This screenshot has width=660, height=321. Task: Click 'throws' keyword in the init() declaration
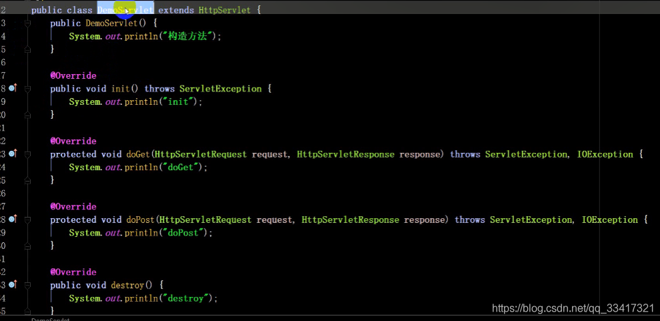click(x=159, y=89)
